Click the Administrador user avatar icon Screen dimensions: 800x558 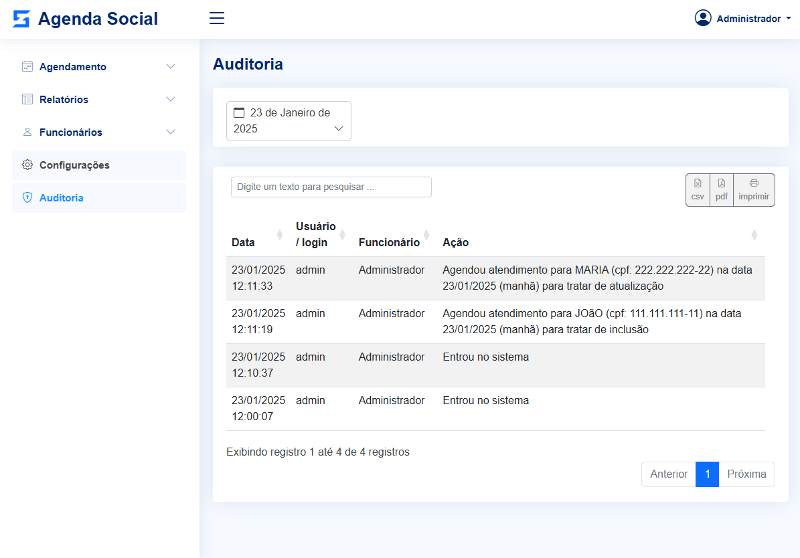point(703,18)
